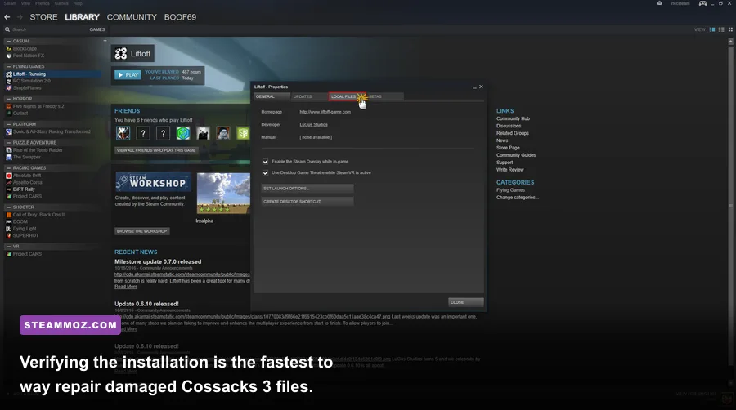Click the notification icon near the username
Screen dimensions: 736x410
659,3
